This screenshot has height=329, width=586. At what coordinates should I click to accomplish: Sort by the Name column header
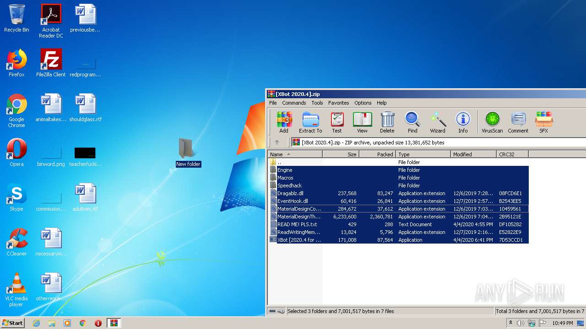click(x=295, y=154)
